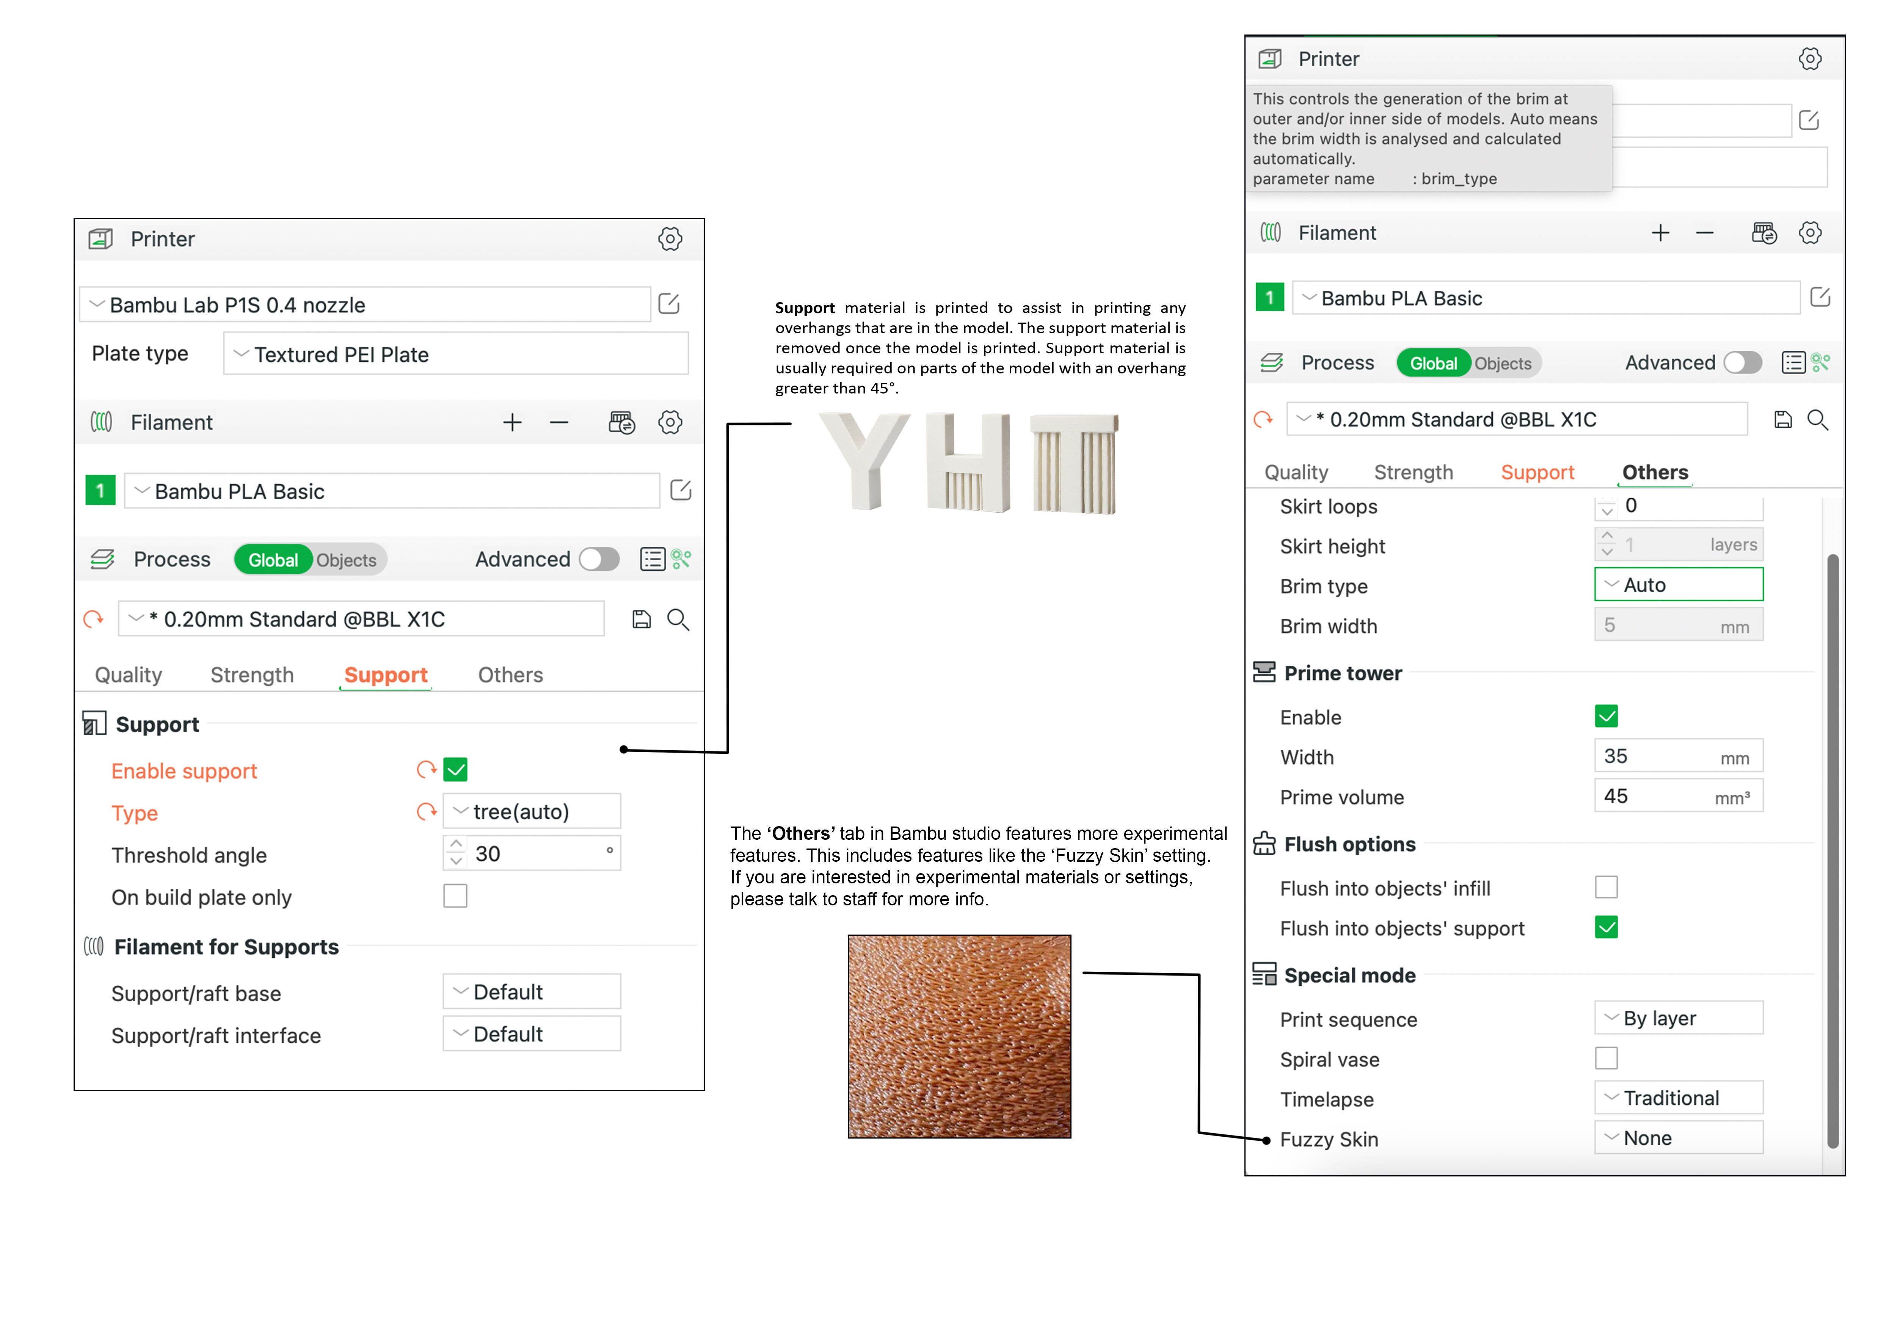
Task: Save the left process preset via disk icon
Action: 642,619
